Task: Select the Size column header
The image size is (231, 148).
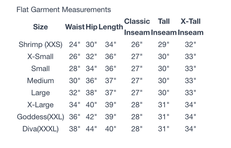Action: [x=40, y=27]
